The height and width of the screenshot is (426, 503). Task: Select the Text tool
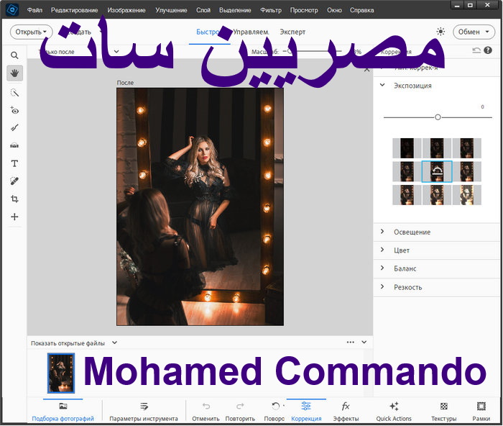pos(14,163)
